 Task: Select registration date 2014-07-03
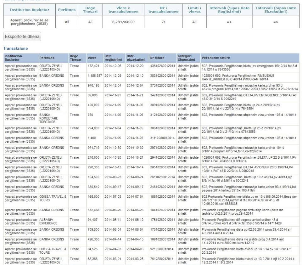pos(113,197)
